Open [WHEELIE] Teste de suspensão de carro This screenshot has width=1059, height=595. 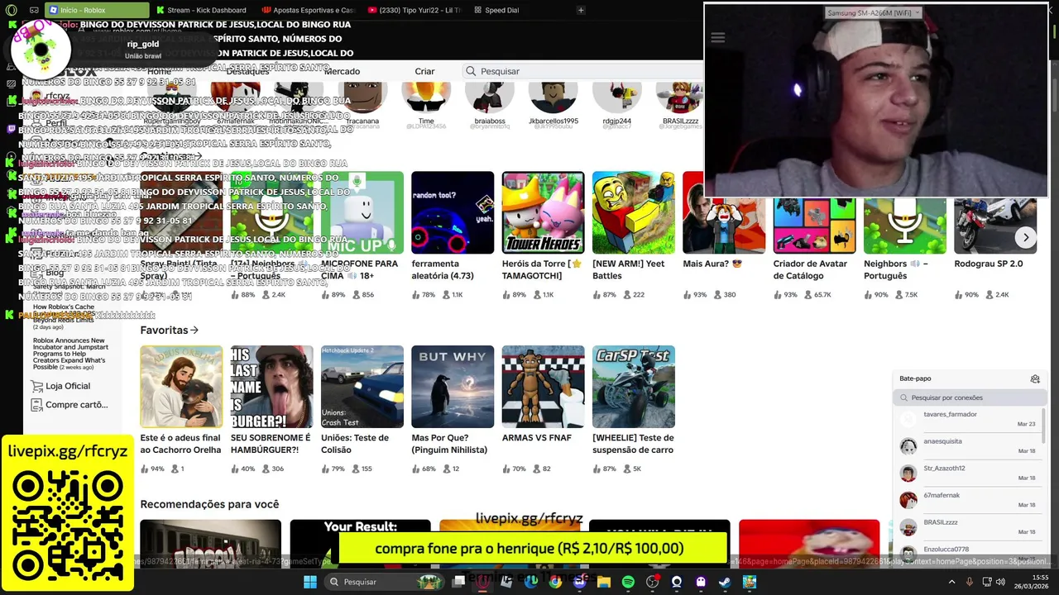(x=634, y=387)
